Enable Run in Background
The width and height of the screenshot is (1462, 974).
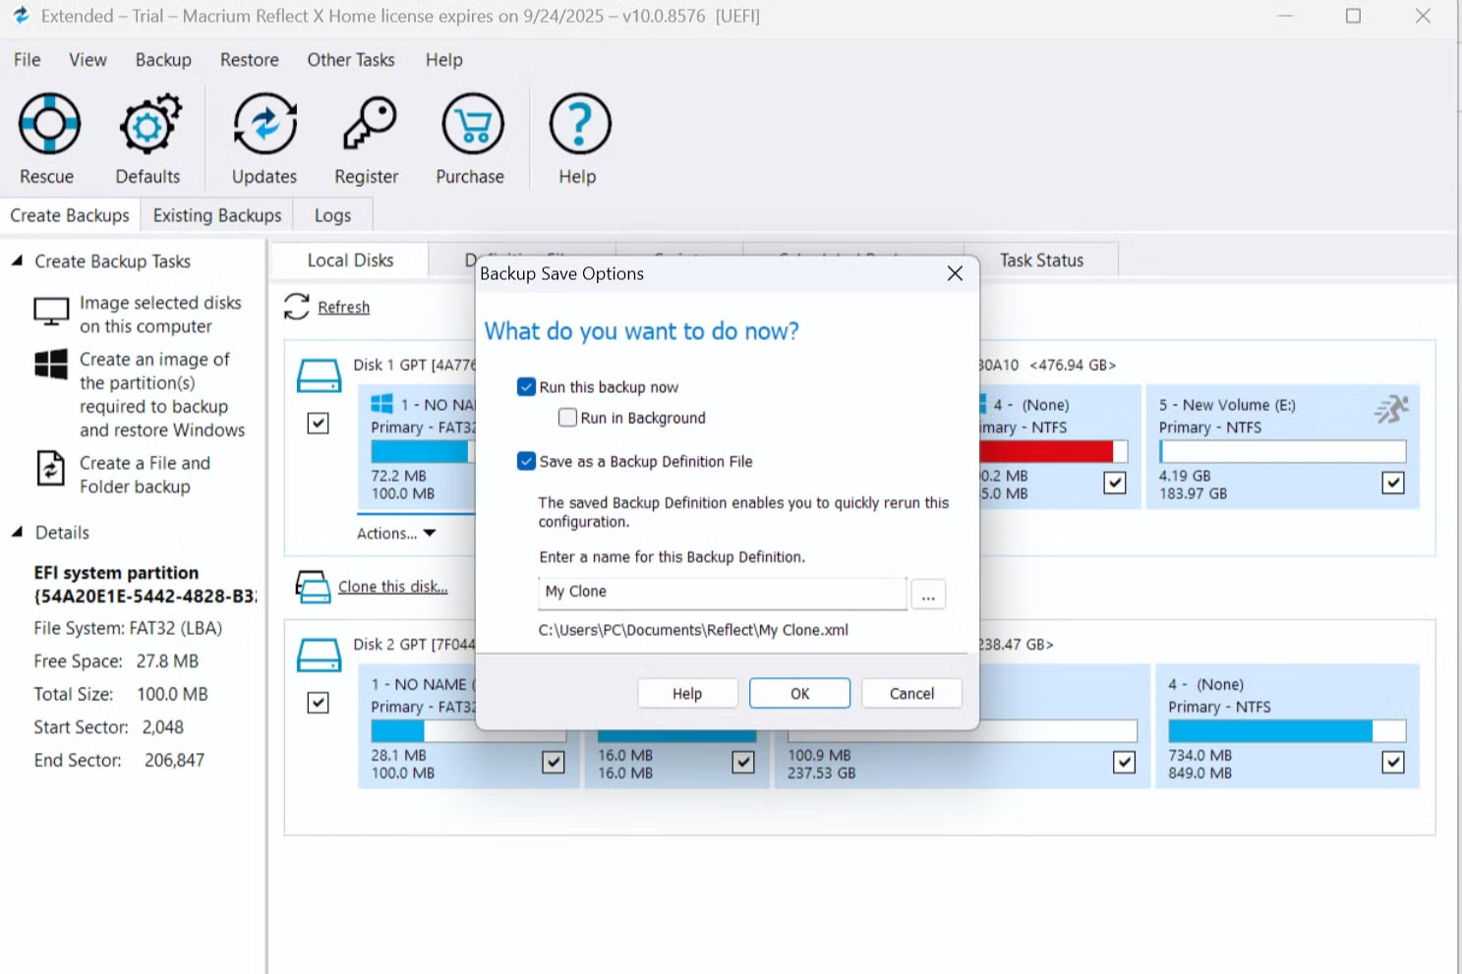point(567,417)
